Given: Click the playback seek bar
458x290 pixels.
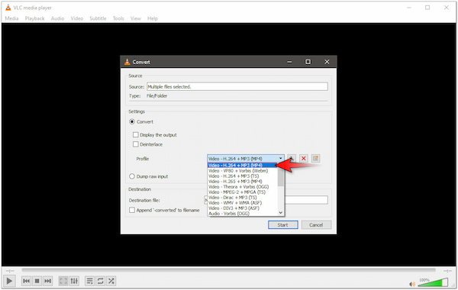Looking at the screenshot, I should click(229, 270).
